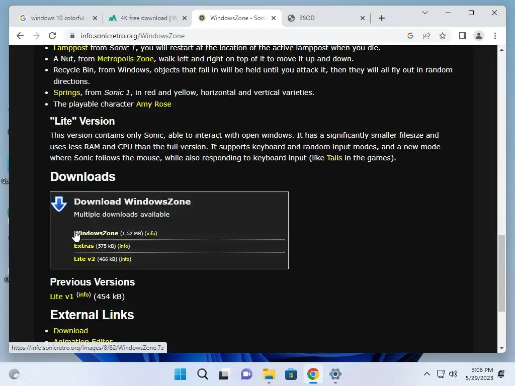Select the WindowsZone - Sonic tab
This screenshot has width=515, height=386.
(x=236, y=18)
